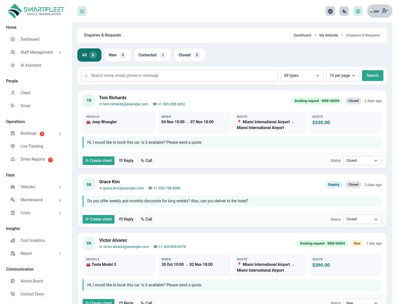Image resolution: width=398 pixels, height=304 pixels.
Task: Click the Driver Reports warning icon
Action: pyautogui.click(x=13, y=159)
